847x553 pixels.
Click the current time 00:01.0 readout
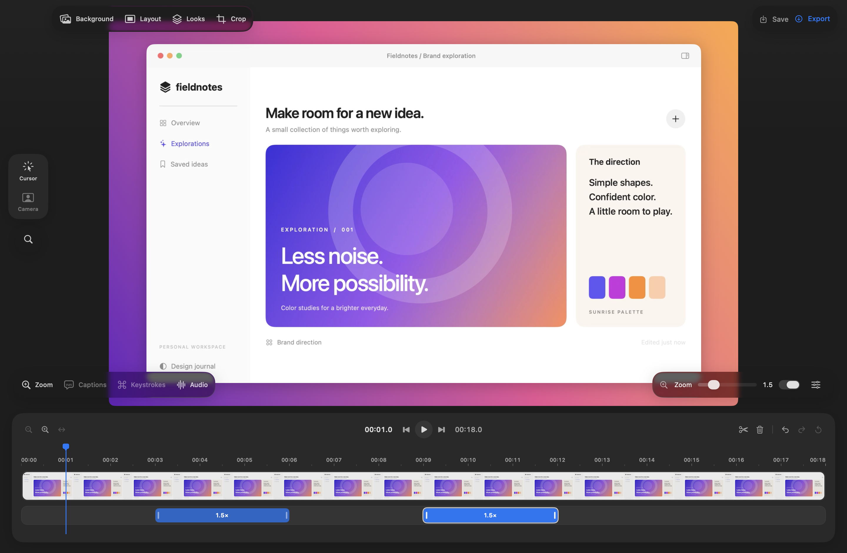pyautogui.click(x=378, y=429)
